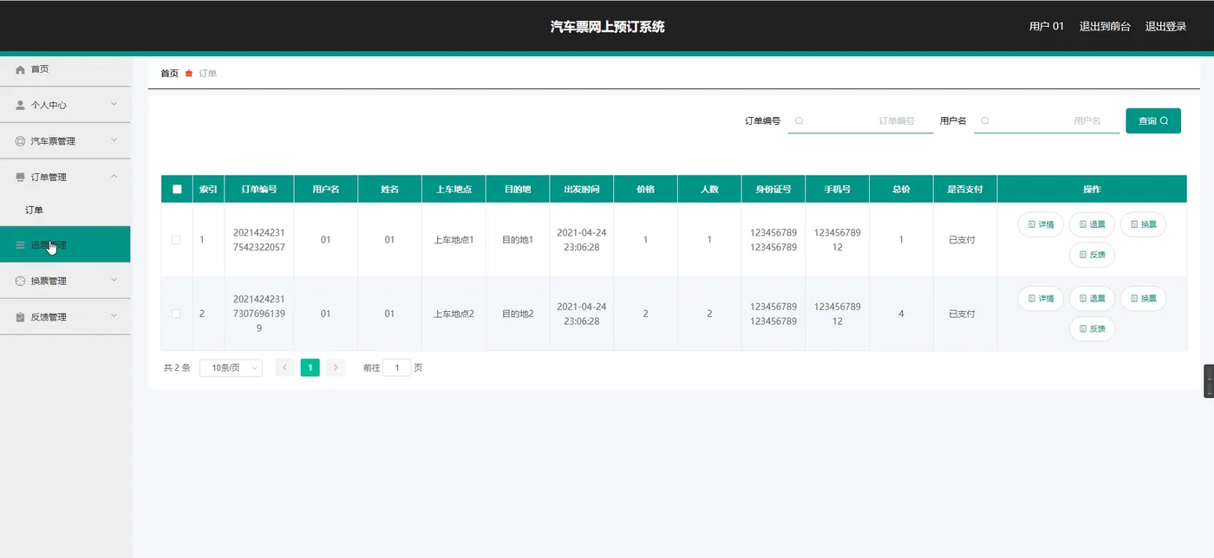Expand the 个人中心 menu chevron
Image resolution: width=1214 pixels, height=558 pixels.
click(x=114, y=105)
